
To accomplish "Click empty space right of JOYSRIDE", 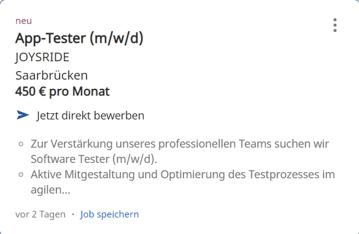I will (x=183, y=57).
